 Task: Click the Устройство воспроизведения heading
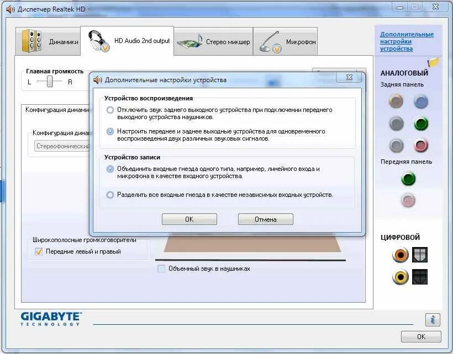click(149, 98)
